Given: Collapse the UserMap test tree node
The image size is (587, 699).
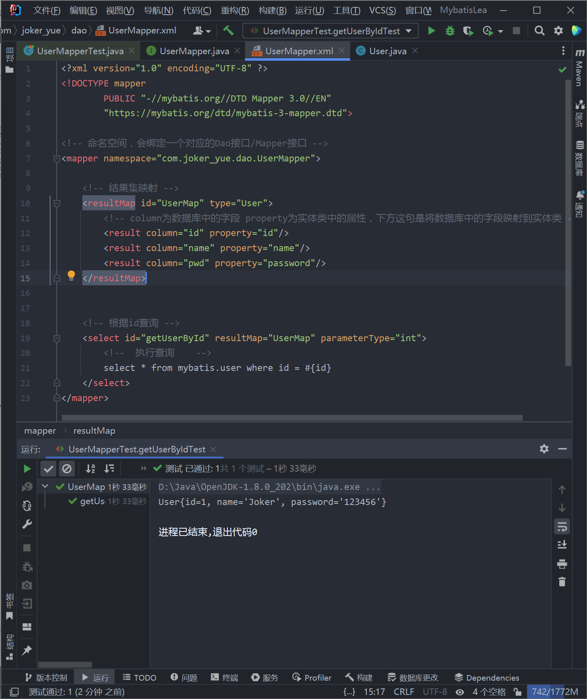Looking at the screenshot, I should [x=45, y=486].
